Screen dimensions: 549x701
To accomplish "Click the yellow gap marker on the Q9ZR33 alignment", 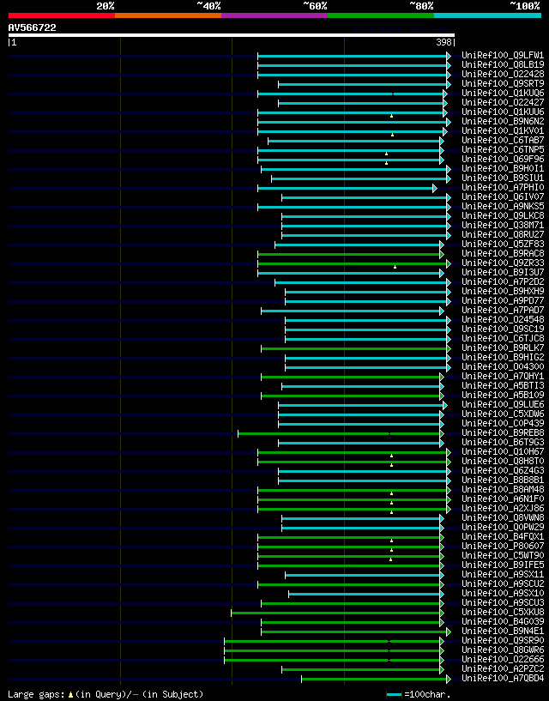I will coord(395,267).
